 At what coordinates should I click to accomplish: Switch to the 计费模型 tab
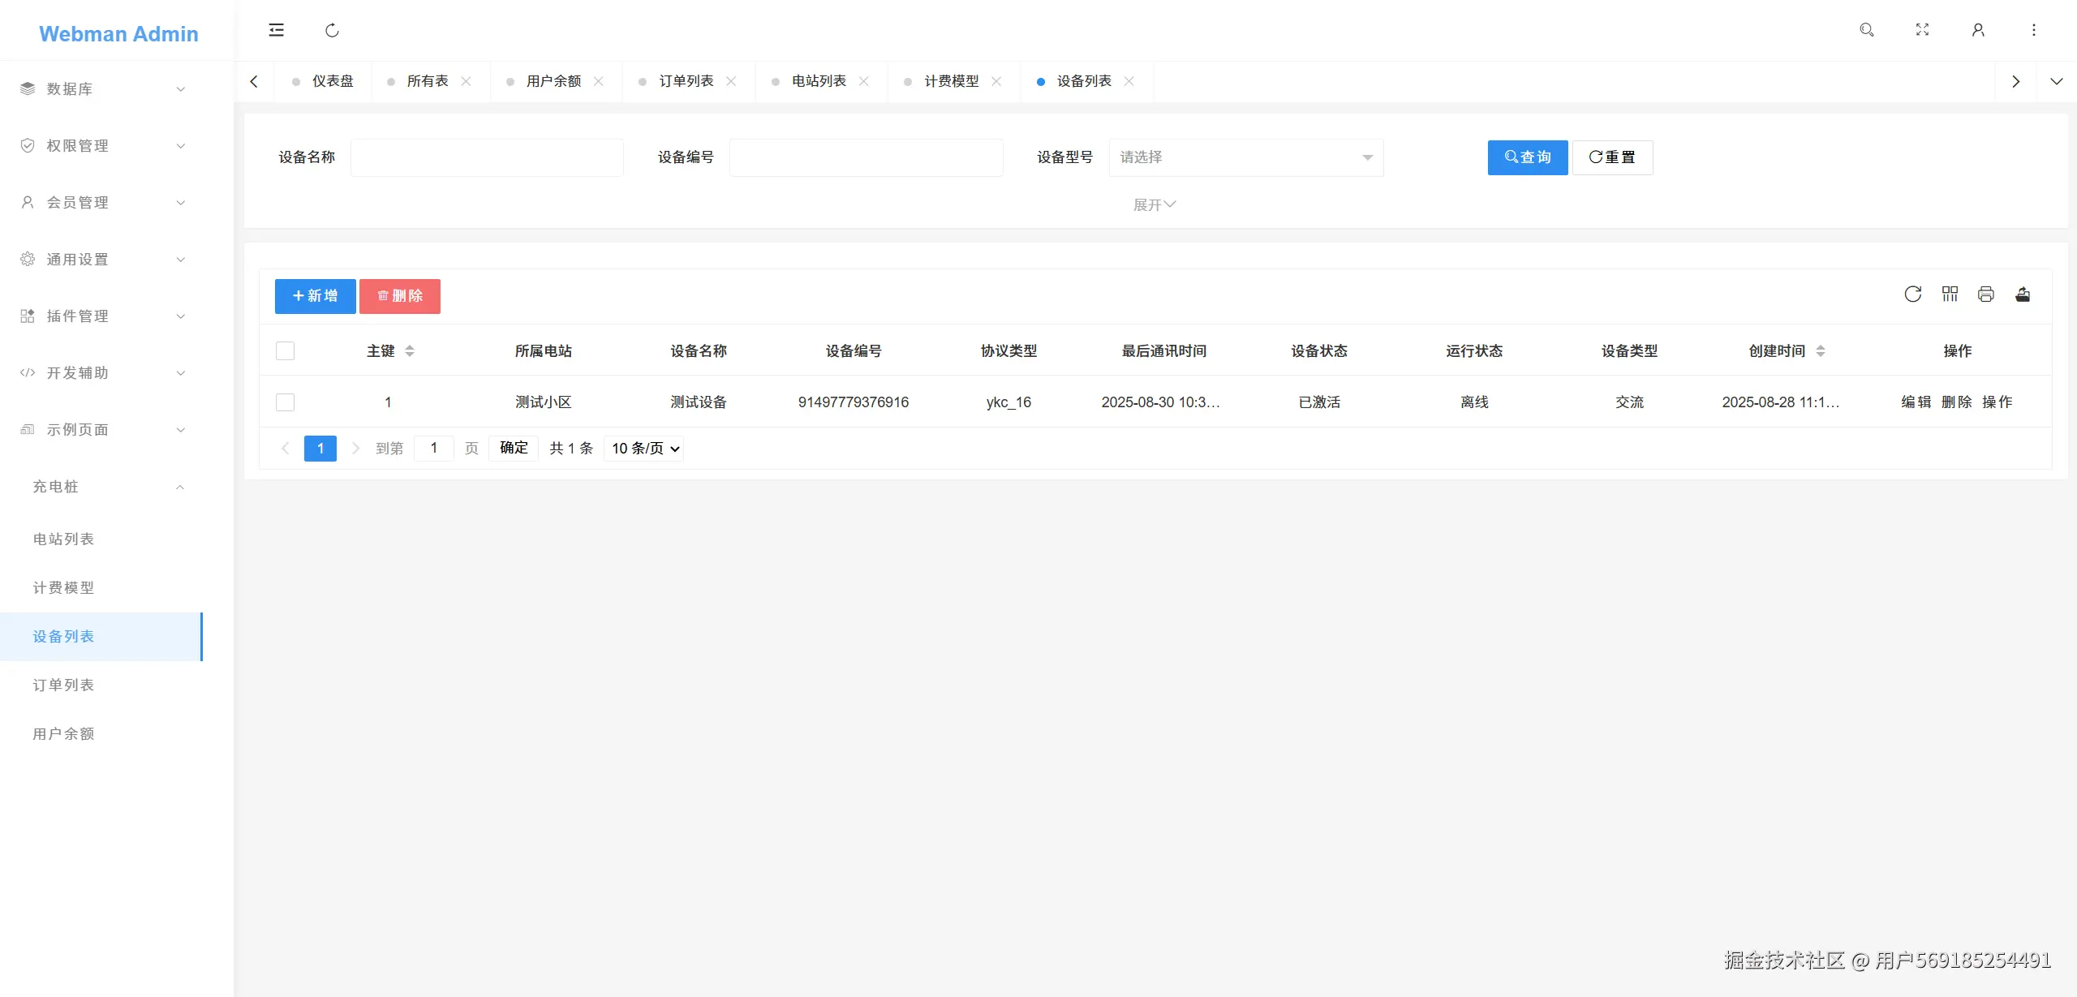(951, 81)
